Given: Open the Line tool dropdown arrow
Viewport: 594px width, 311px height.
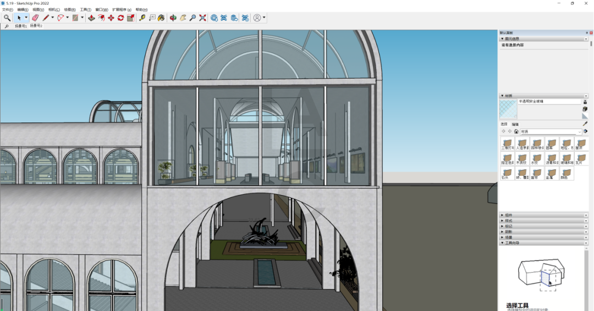Looking at the screenshot, I should (x=52, y=18).
